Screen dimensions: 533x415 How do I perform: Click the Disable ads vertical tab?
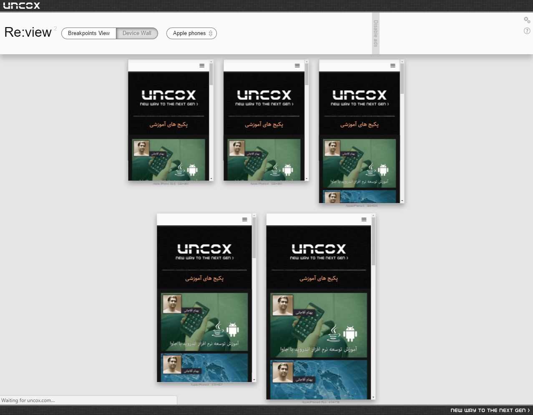pos(376,33)
